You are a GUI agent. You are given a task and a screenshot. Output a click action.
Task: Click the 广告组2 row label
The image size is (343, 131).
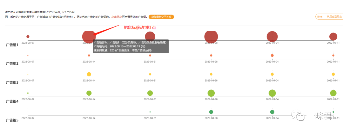pos(12,64)
